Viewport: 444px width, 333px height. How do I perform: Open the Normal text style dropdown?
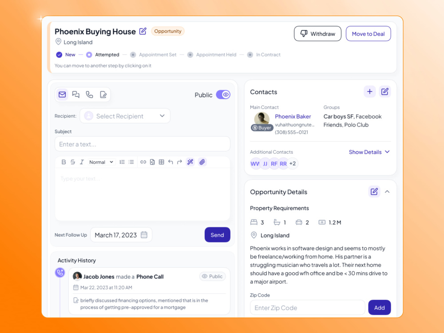click(101, 162)
